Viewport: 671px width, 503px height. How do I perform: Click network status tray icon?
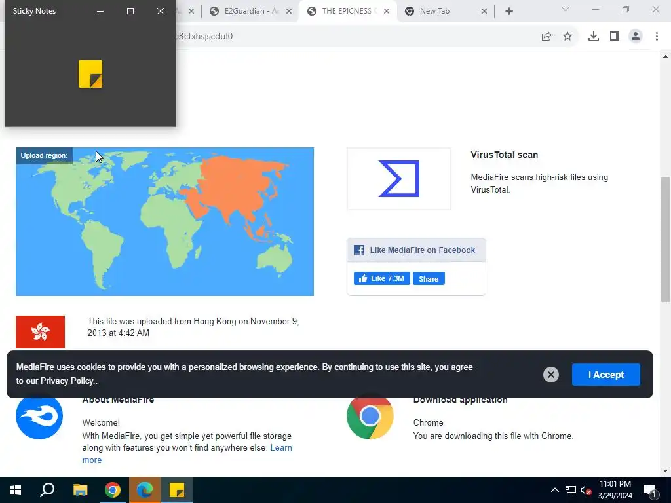coord(571,490)
